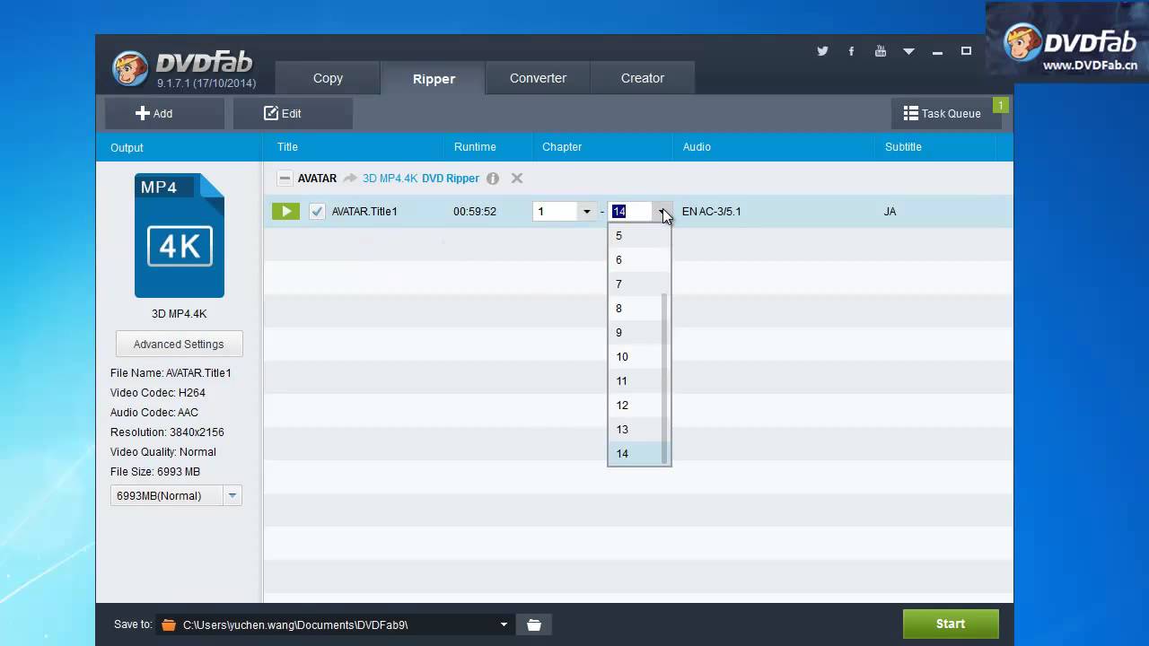Select chapter 14 in the list
1149x646 pixels.
tap(635, 454)
